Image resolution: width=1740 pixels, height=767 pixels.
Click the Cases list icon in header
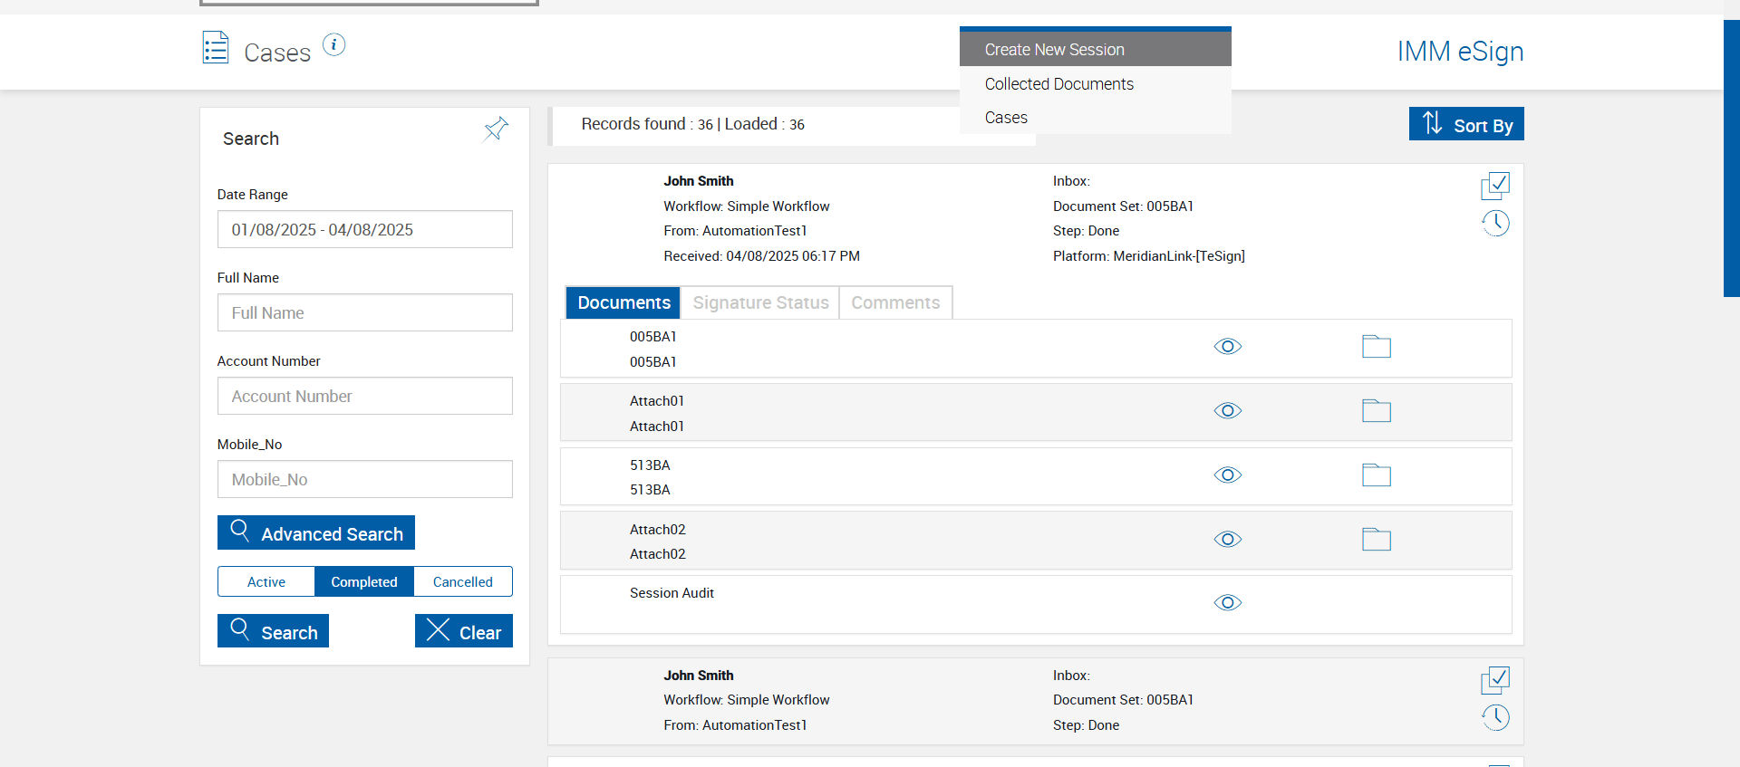(x=216, y=48)
